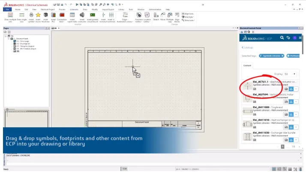Viewport: 306px width, 174px height.
Task: Click the EW_AH11000 symbol thumbnail
Action: tap(247, 111)
